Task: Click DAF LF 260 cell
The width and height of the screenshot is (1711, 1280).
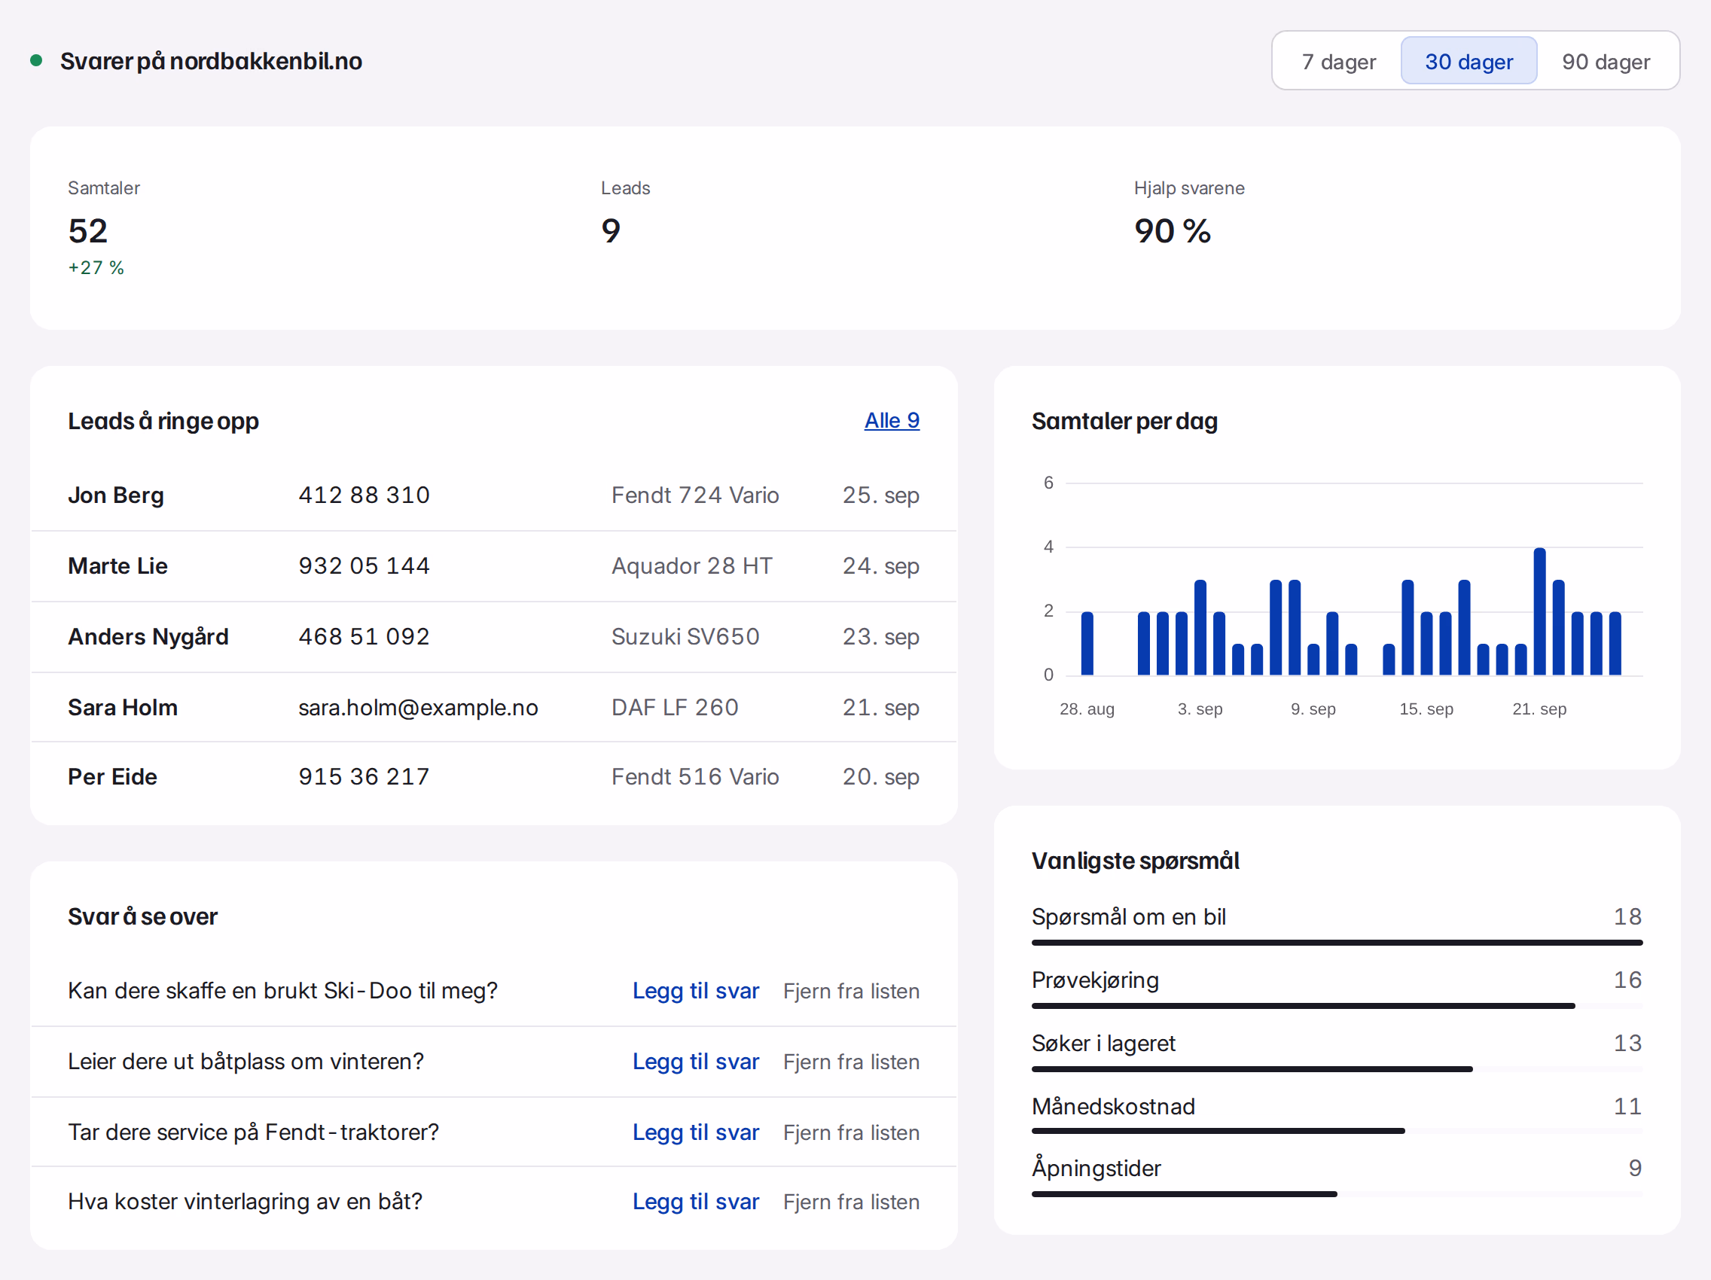Action: [x=675, y=707]
